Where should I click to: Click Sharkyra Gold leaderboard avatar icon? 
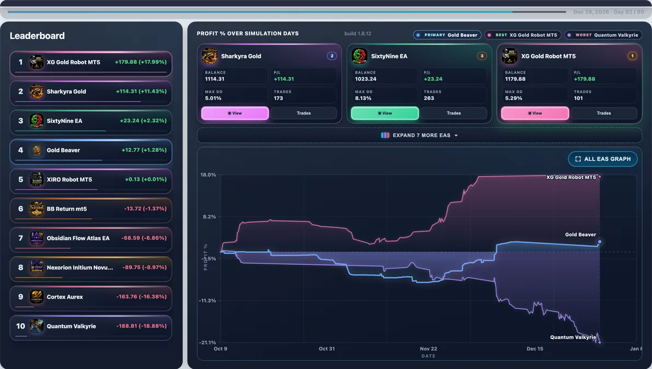coord(37,92)
